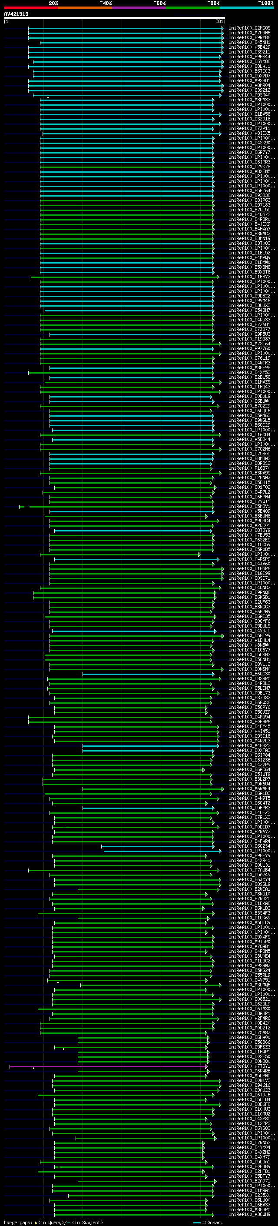Image resolution: width=278 pixels, height=1226 pixels.
Task: Select label UniRef100_A1DHL4
Action: [249, 641]
